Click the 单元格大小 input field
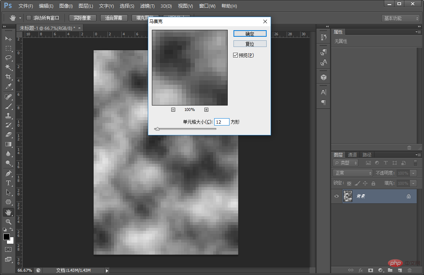 point(222,122)
